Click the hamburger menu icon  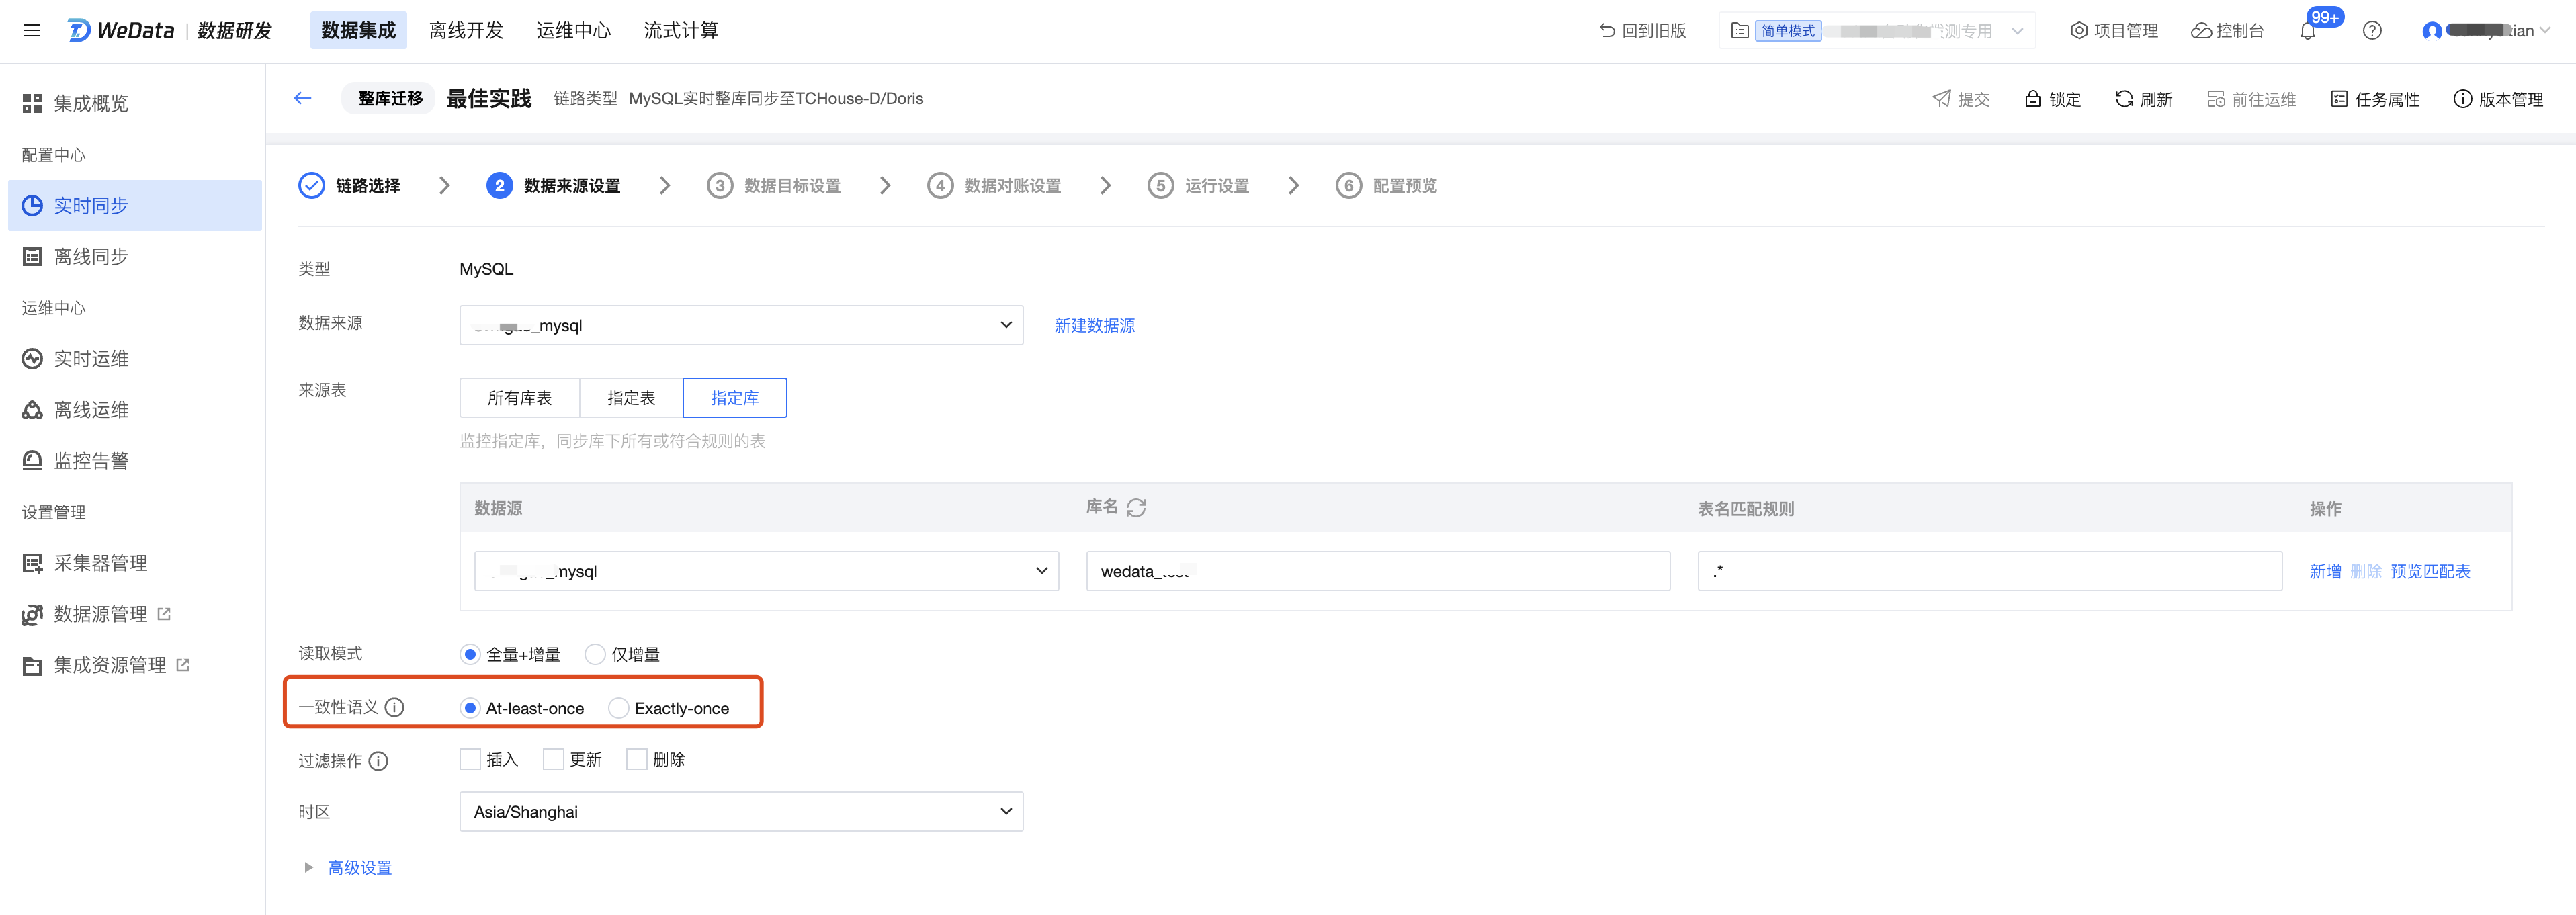(x=32, y=30)
